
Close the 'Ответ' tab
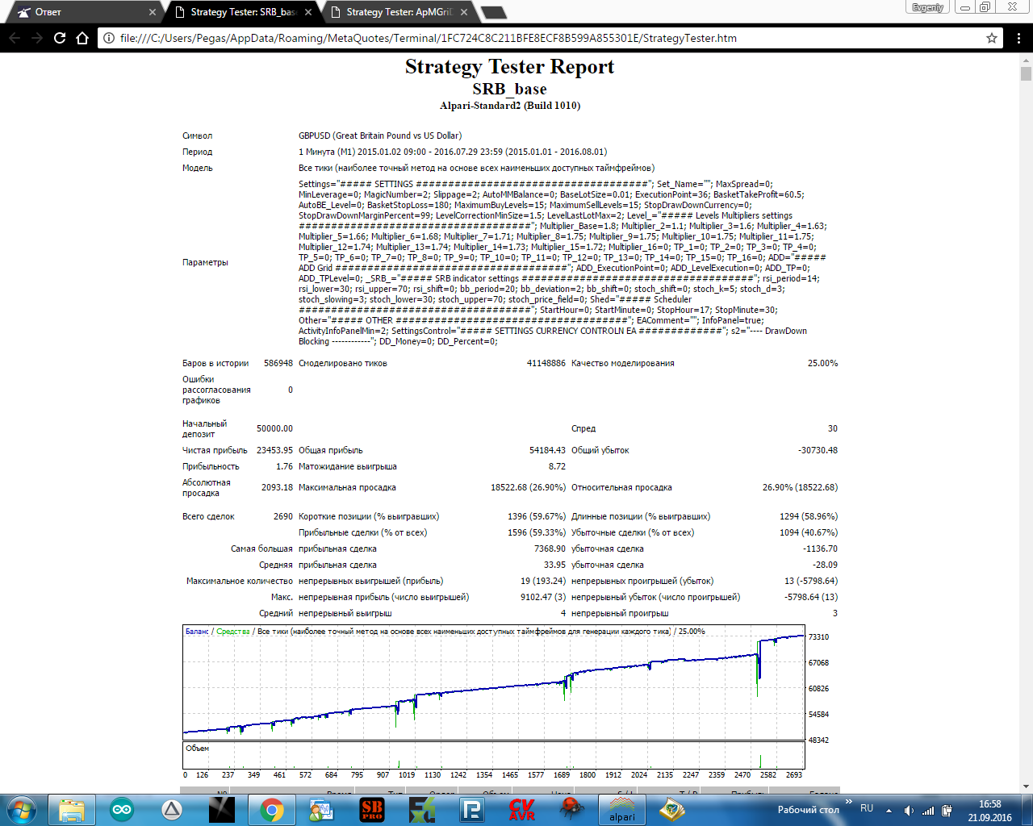click(153, 12)
